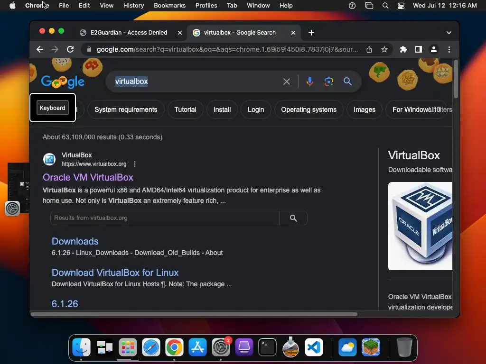Search within virtualbox.org using its magnifier button

tap(293, 218)
